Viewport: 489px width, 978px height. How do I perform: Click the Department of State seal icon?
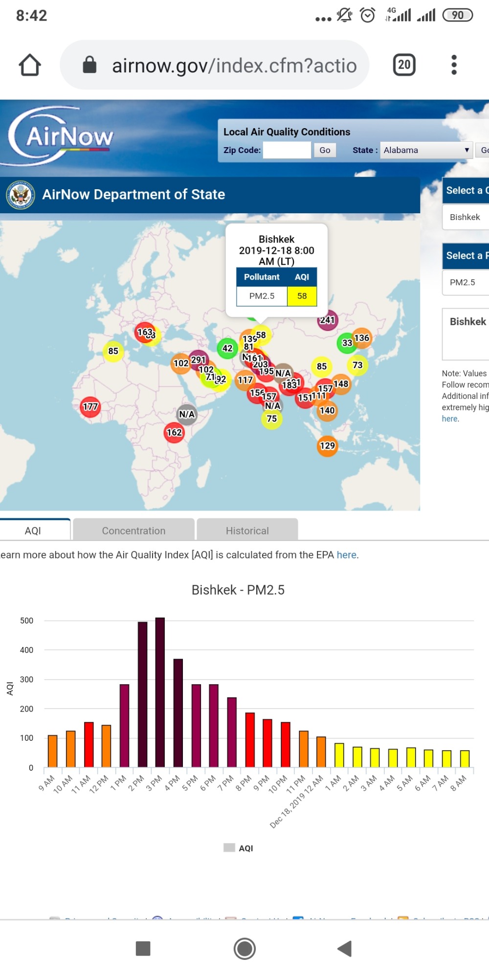(21, 195)
